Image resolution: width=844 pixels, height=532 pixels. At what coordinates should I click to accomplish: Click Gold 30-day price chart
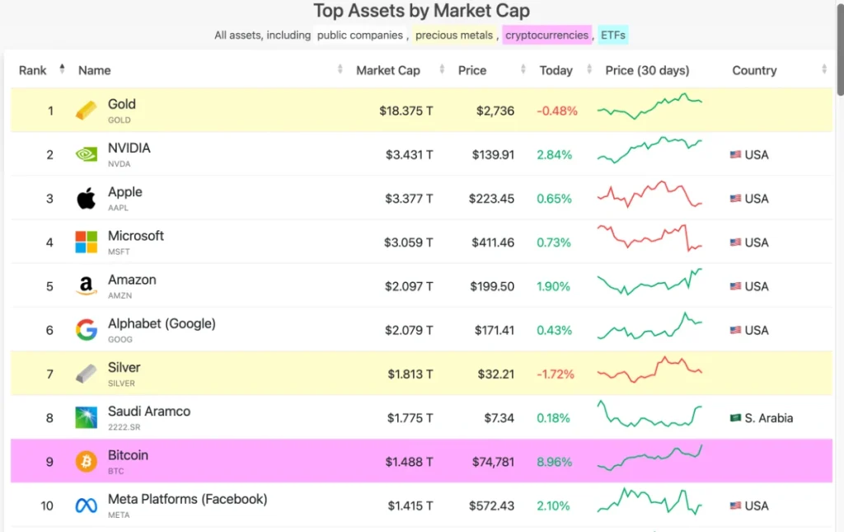tap(649, 106)
